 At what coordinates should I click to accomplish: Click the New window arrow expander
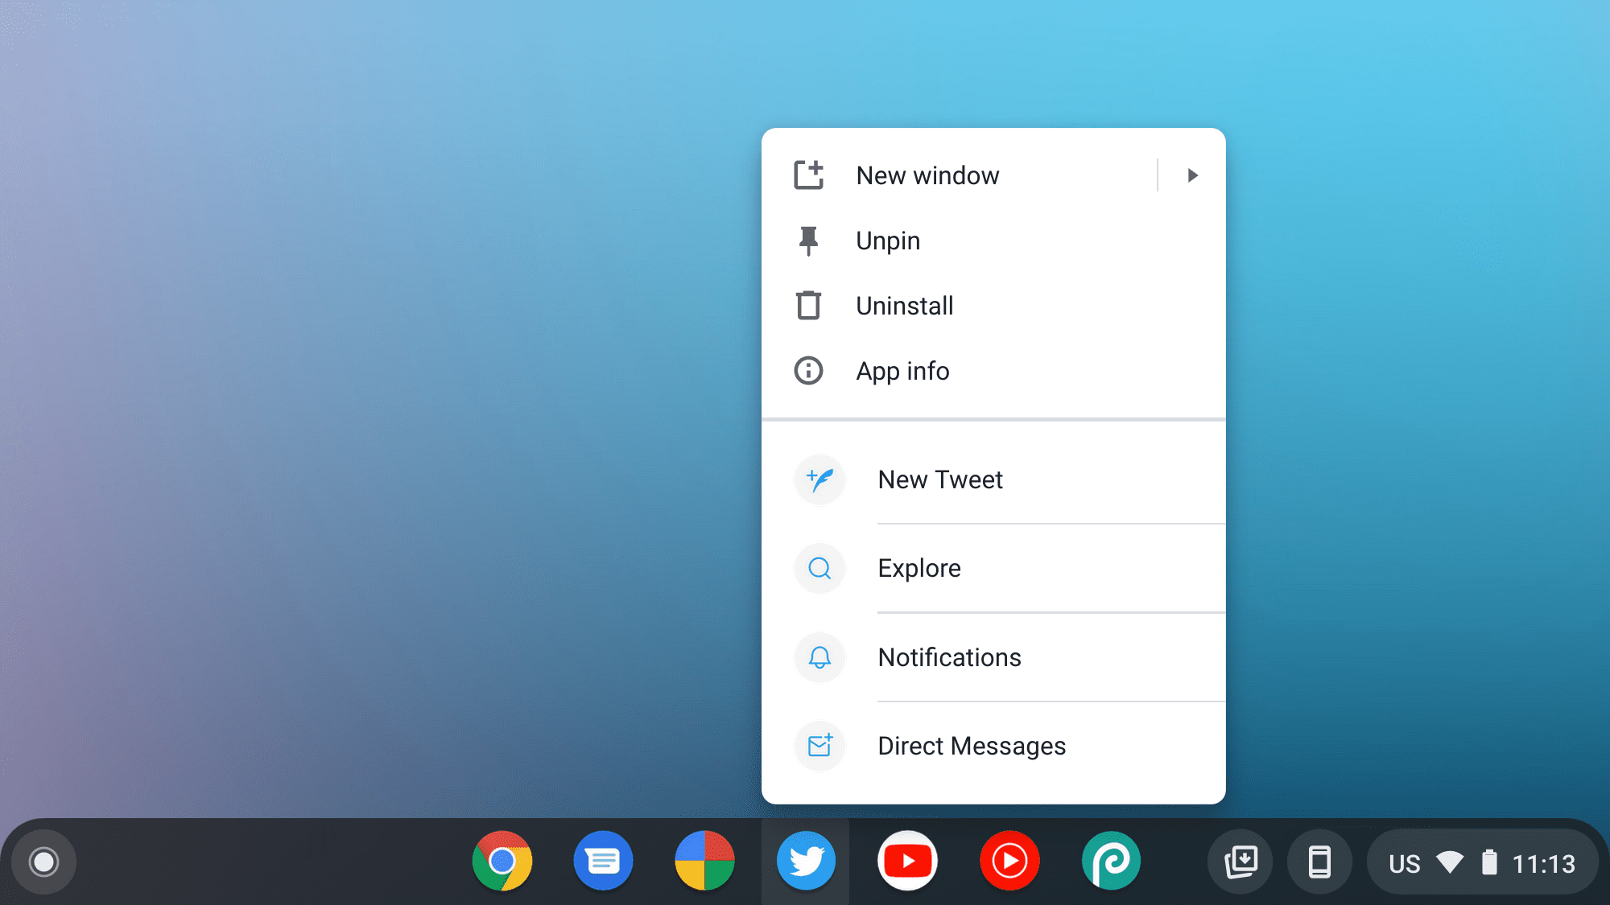click(1192, 175)
